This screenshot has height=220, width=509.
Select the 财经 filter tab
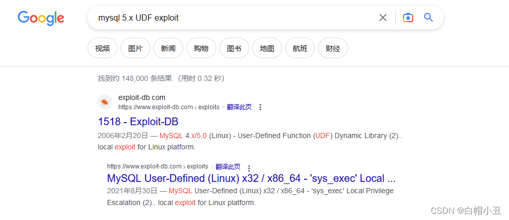333,48
